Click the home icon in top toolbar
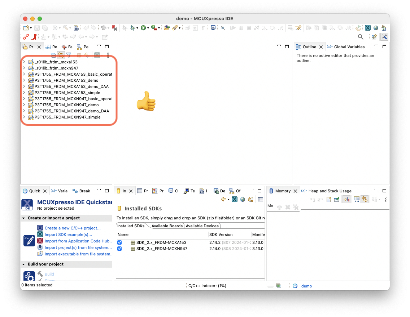The image size is (410, 317). coord(384,28)
